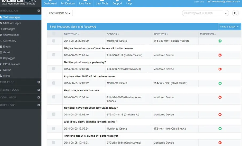The height and width of the screenshot is (146, 242).
Task: Open Print & Export dropdown
Action: [x=229, y=27]
